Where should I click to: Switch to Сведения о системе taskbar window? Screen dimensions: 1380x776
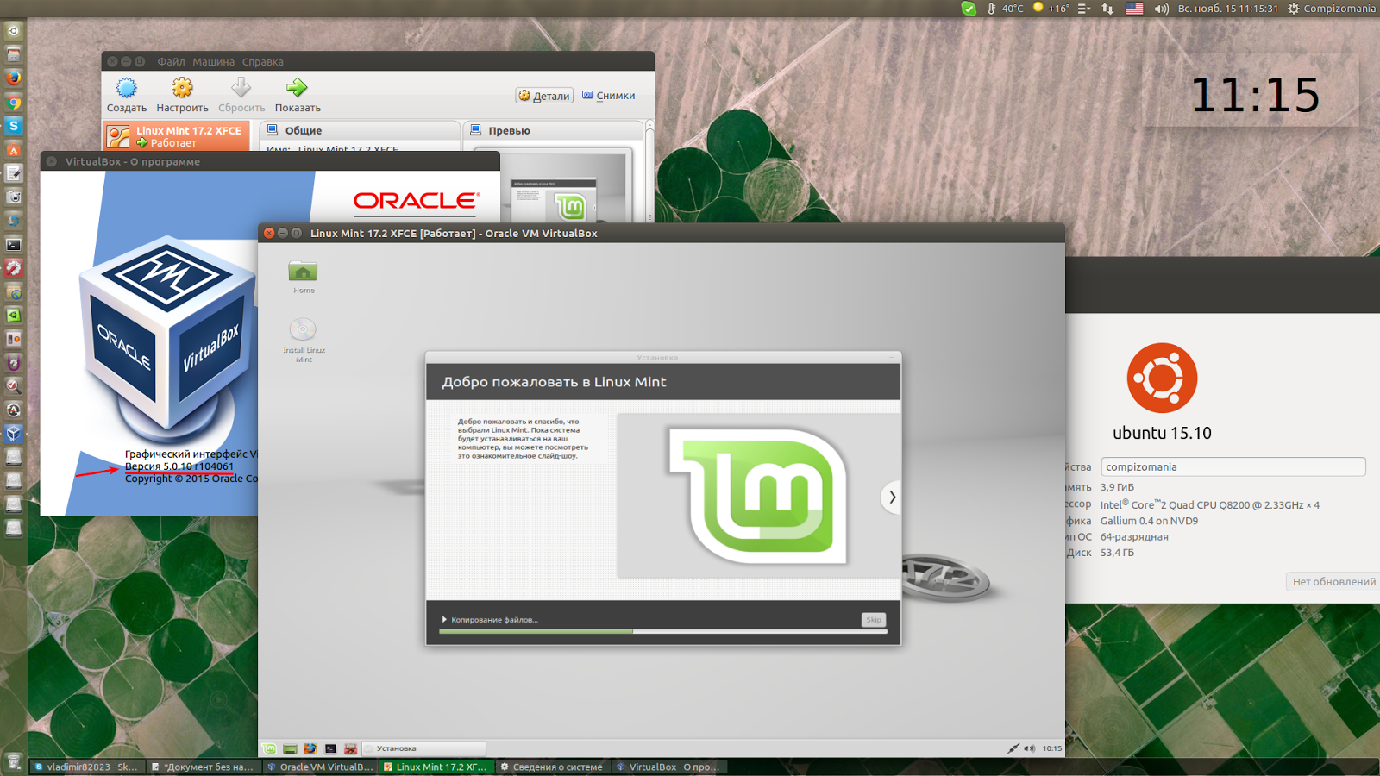(x=553, y=767)
